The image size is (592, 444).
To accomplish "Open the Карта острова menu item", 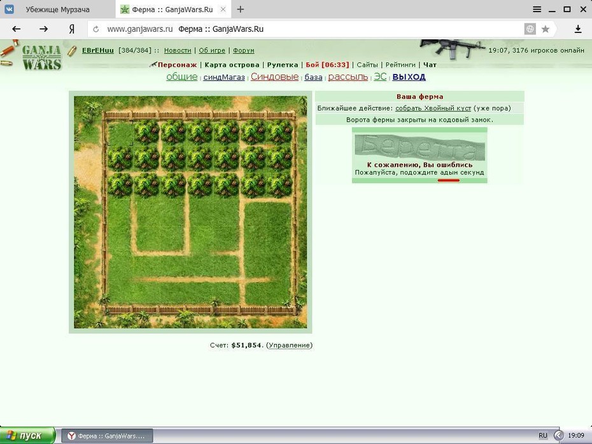I will (x=232, y=65).
